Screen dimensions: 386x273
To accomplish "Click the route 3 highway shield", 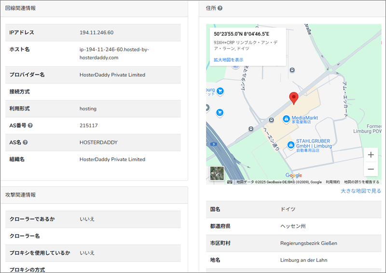I will (214, 144).
